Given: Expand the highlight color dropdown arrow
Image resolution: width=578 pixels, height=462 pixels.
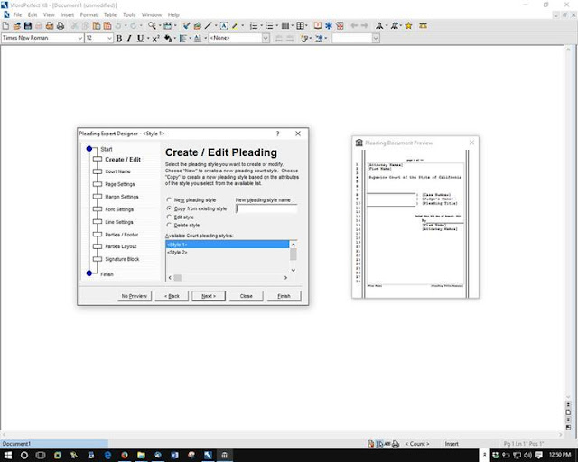Looking at the screenshot, I should [243, 26].
